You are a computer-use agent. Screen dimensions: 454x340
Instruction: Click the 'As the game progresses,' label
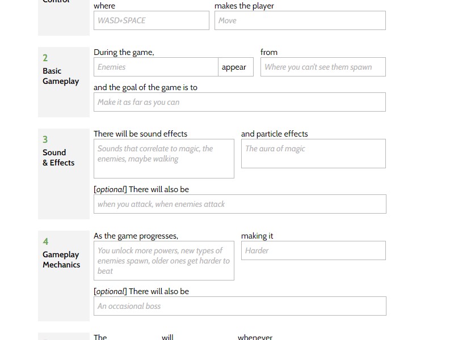pos(136,236)
